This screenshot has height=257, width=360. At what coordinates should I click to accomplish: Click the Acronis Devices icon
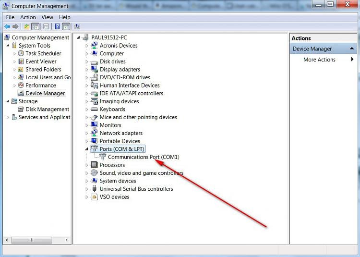pos(94,46)
